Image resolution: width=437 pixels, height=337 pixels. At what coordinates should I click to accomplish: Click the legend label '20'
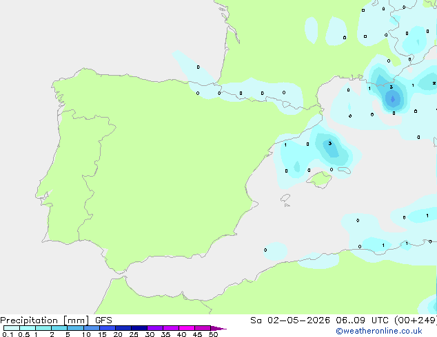tap(118, 334)
